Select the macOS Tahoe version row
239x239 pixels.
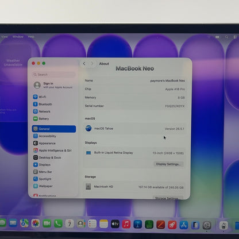pos(134,129)
